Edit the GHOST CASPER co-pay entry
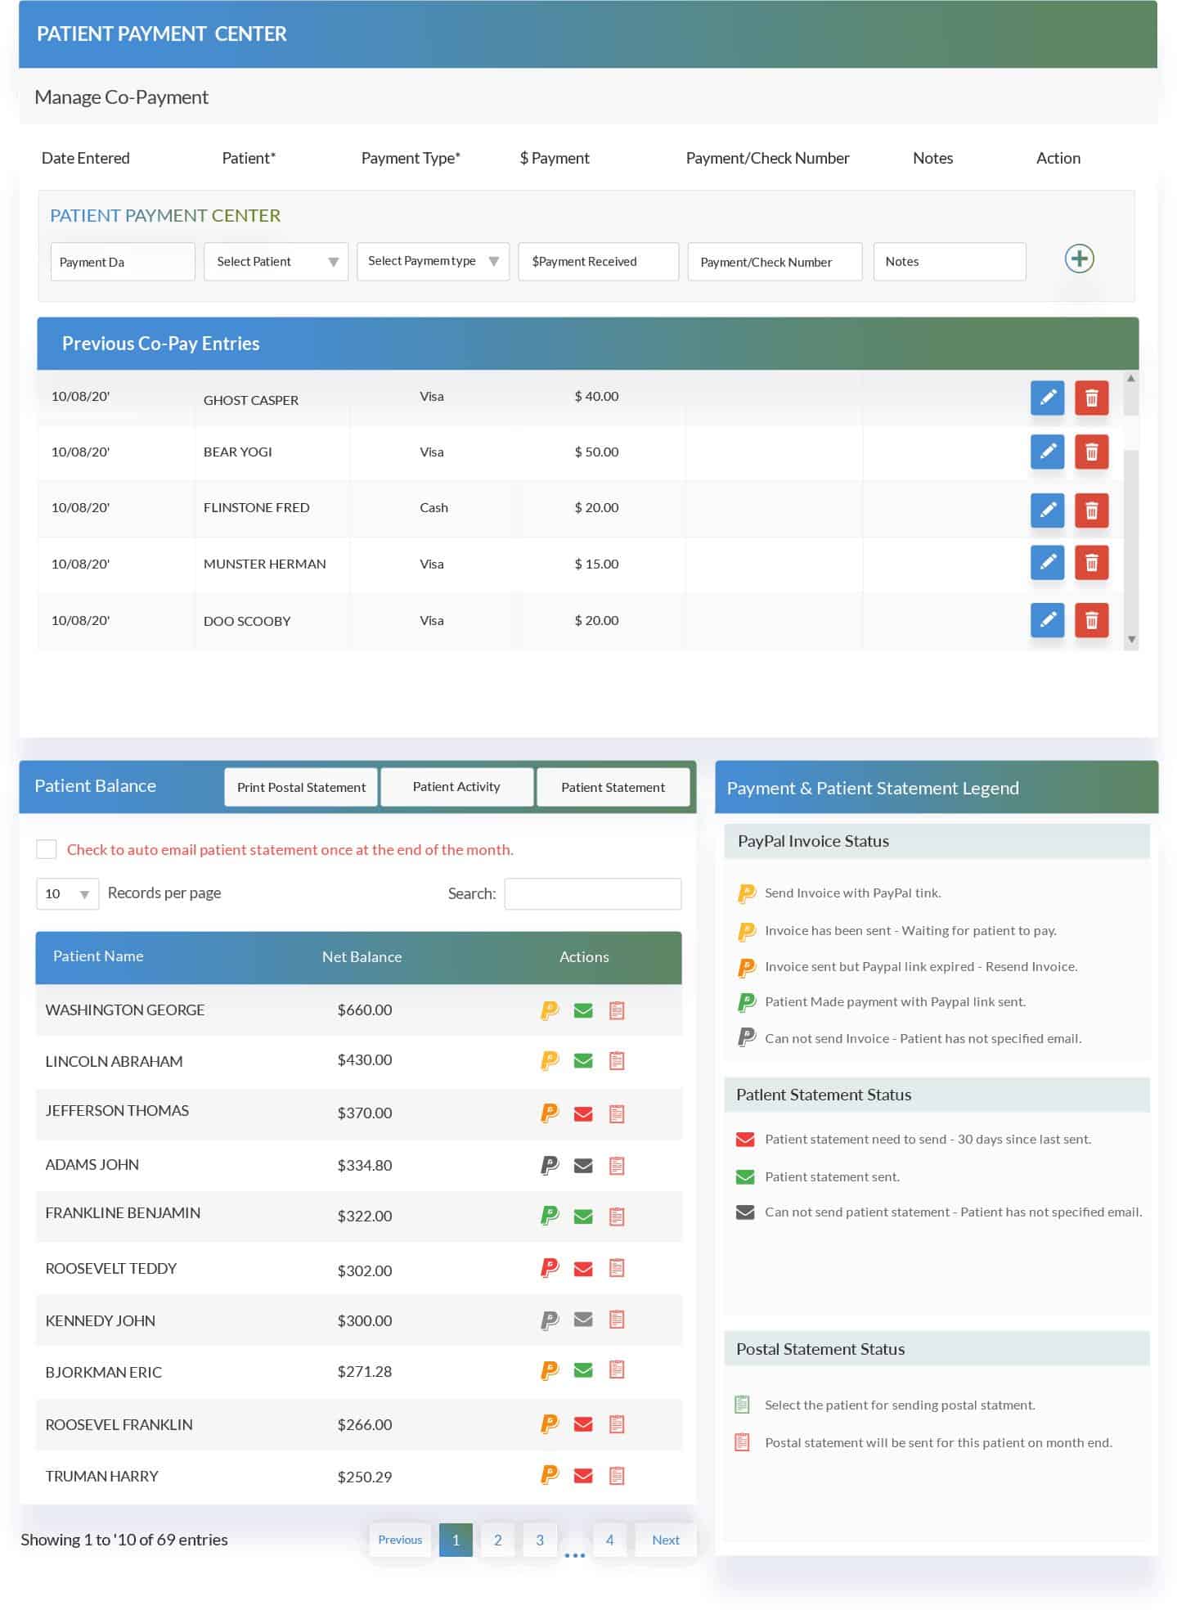1177x1610 pixels. click(x=1047, y=398)
